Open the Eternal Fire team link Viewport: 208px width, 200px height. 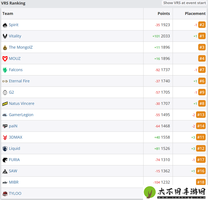(19, 81)
